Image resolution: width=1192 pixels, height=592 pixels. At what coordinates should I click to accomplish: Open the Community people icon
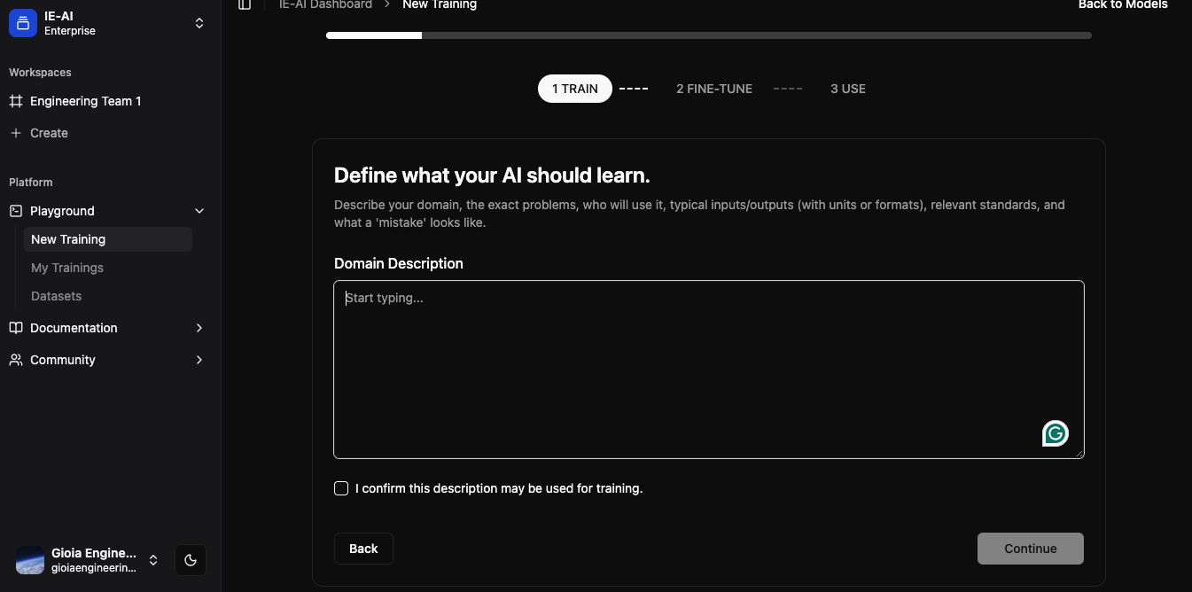point(15,360)
